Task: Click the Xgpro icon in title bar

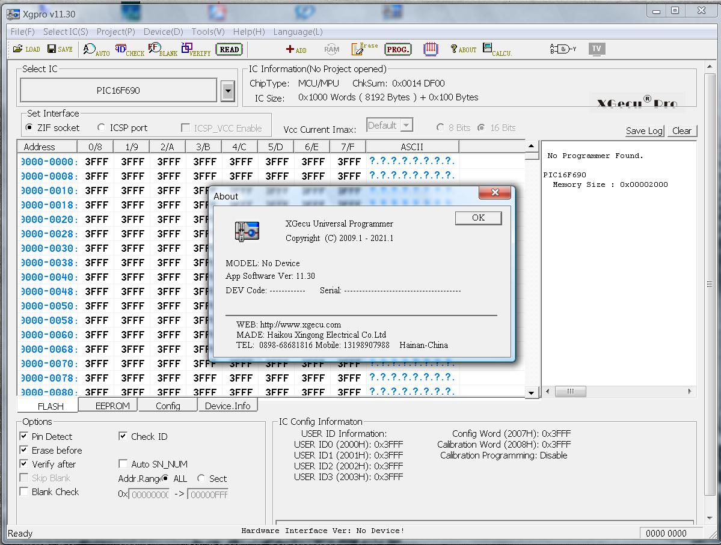Action: [x=13, y=14]
